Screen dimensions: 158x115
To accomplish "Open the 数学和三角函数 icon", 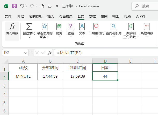I will 131,26.
